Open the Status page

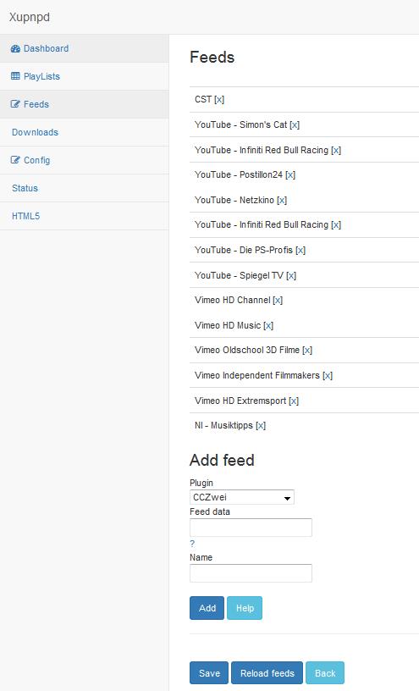84,188
